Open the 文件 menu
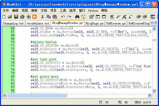This screenshot has height=106, width=159. point(6,11)
